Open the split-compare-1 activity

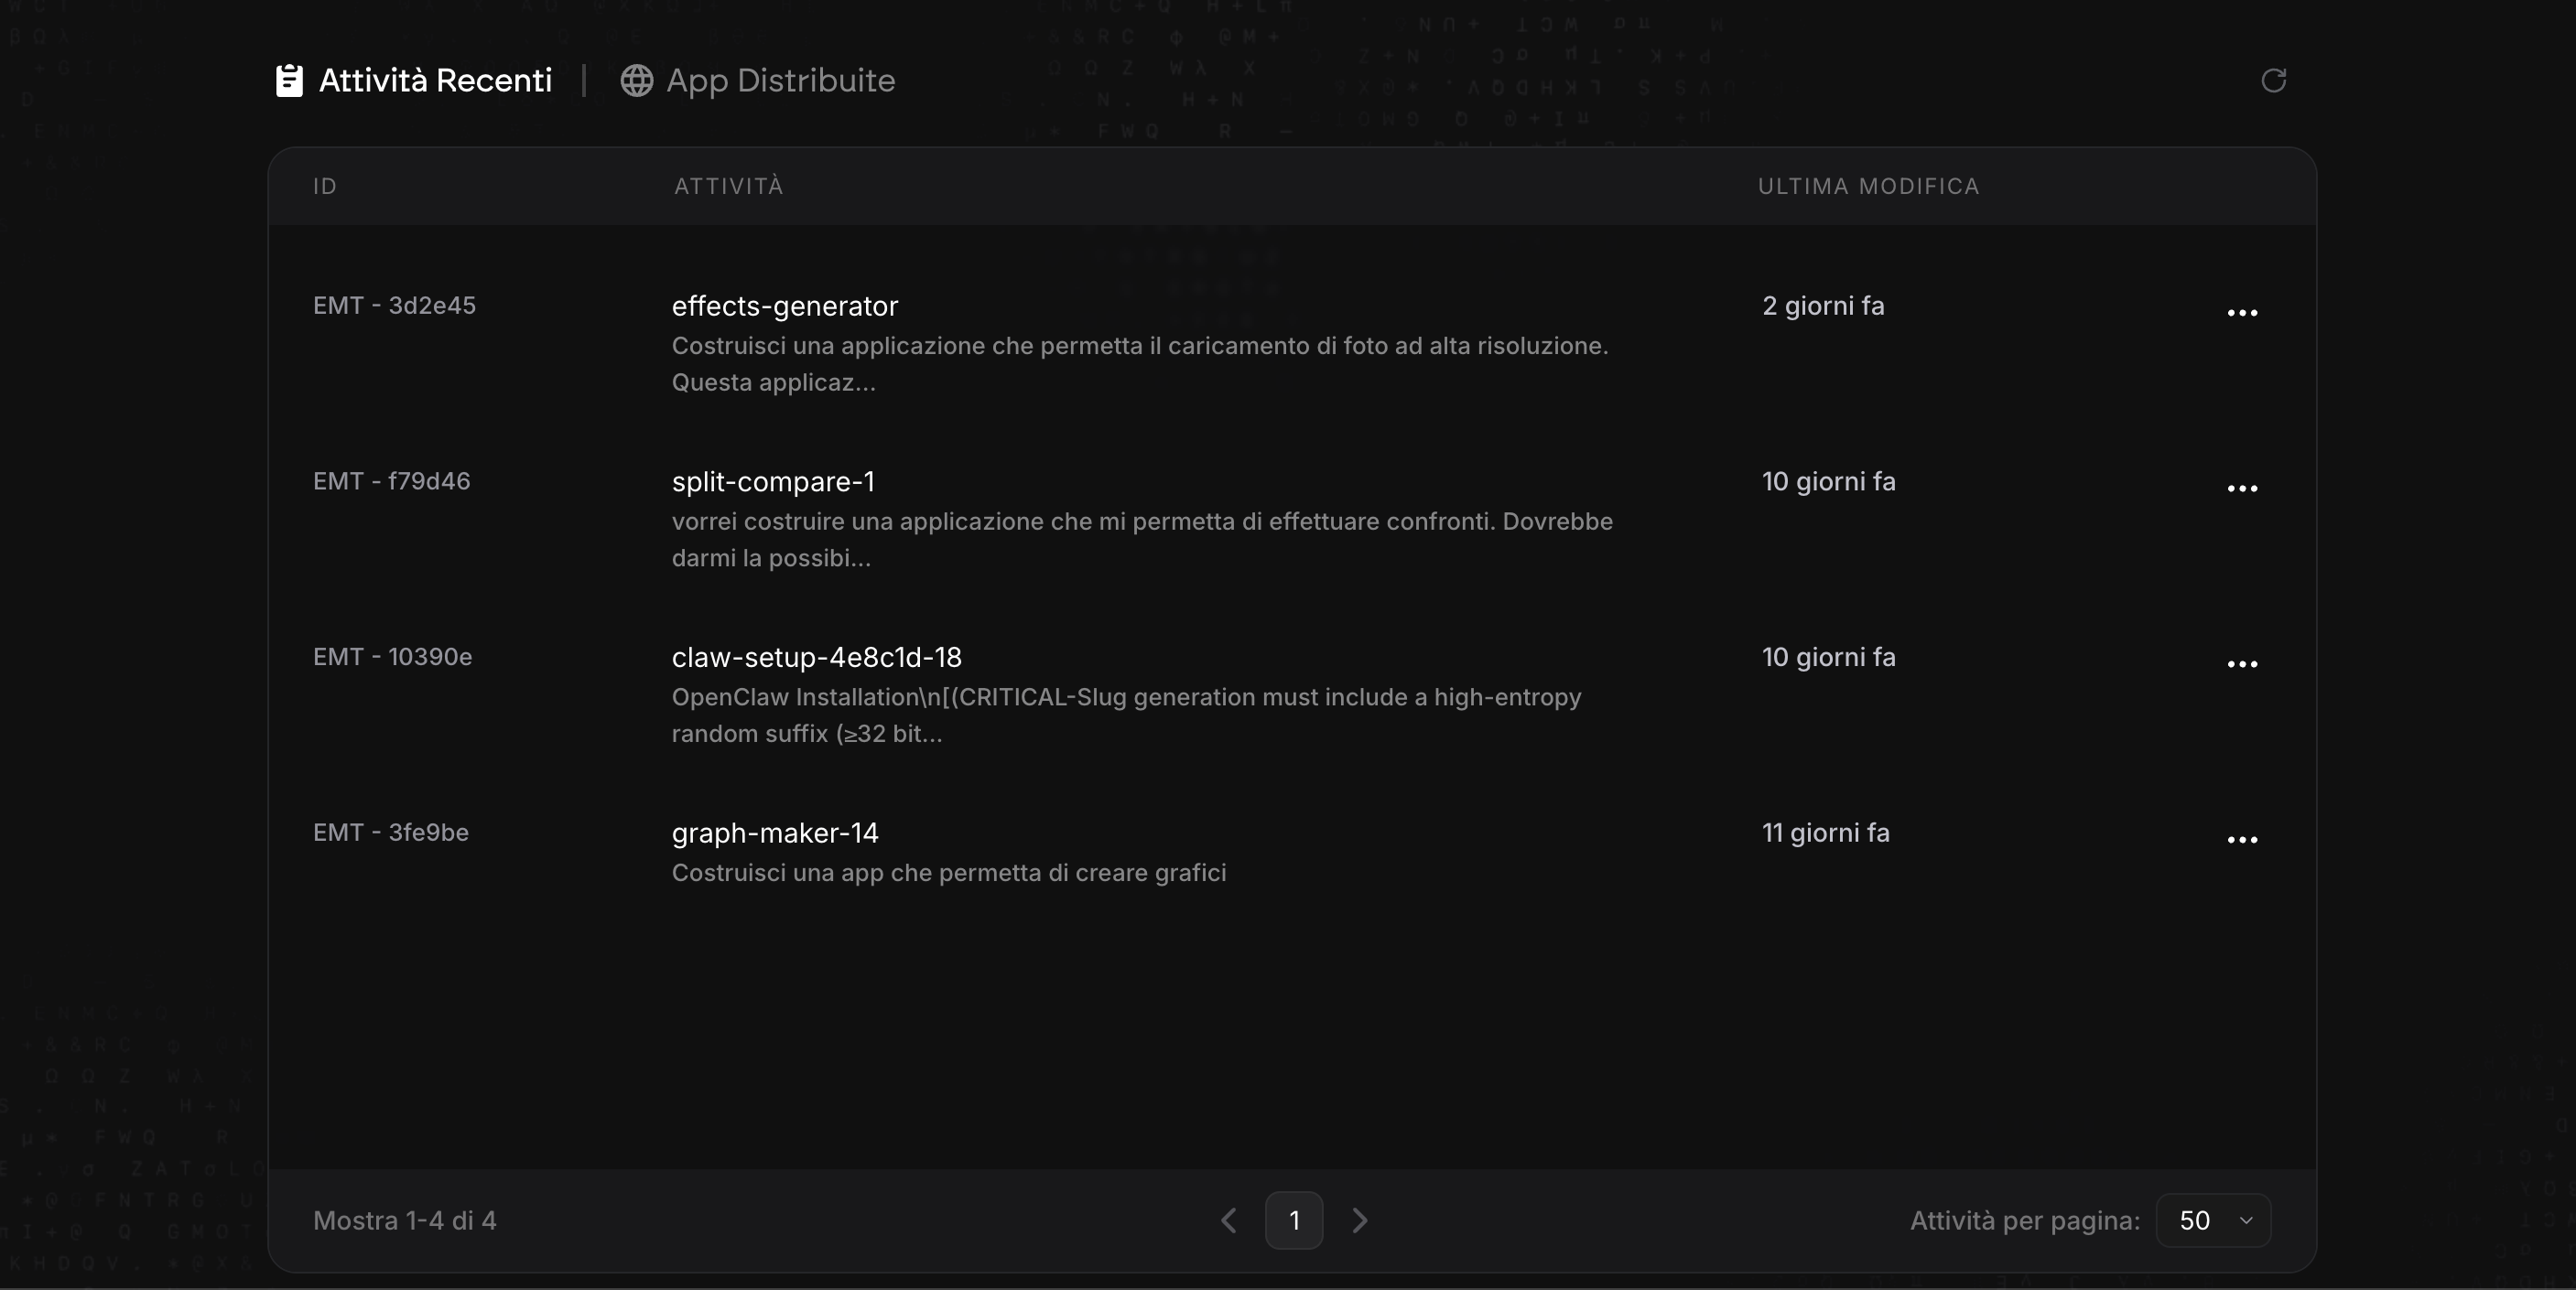click(x=773, y=481)
